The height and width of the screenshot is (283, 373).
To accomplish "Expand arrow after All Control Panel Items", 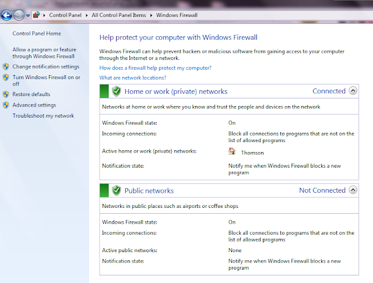I will click(x=151, y=15).
